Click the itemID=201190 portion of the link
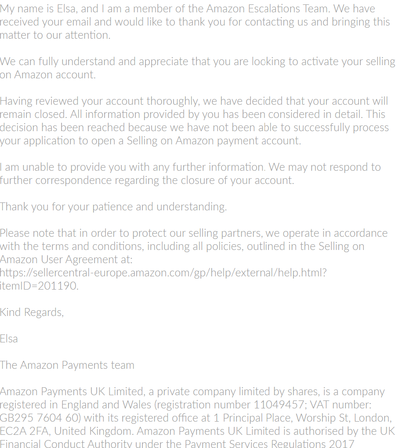 pyautogui.click(x=39, y=286)
